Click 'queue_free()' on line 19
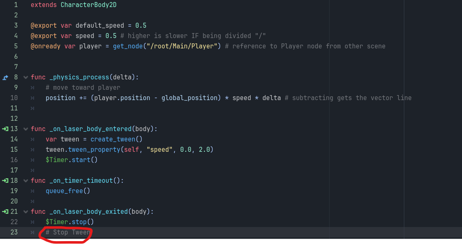 click(x=68, y=191)
